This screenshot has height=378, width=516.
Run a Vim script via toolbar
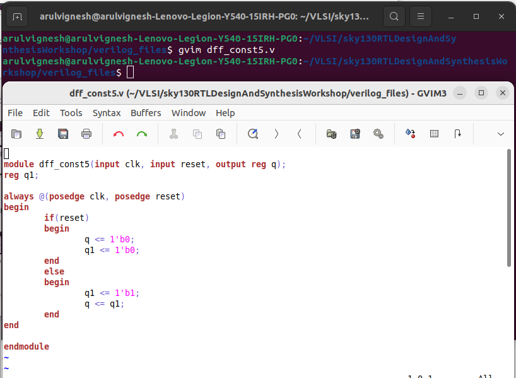pos(377,134)
